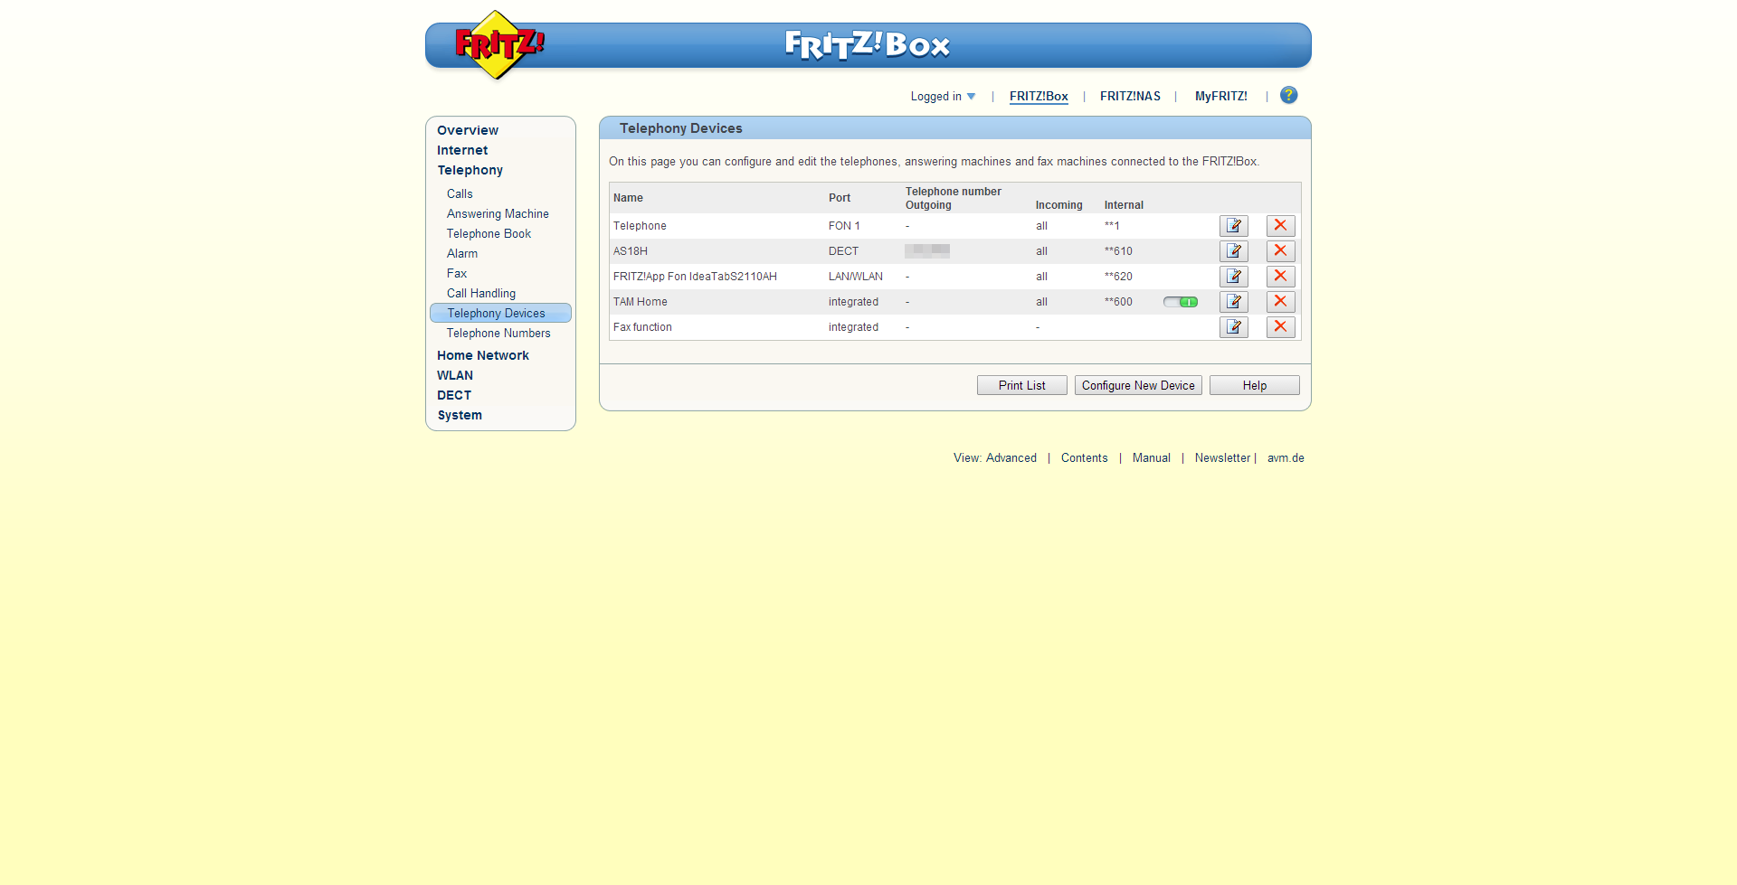The height and width of the screenshot is (885, 1737).
Task: Click the Internal column header
Action: pyautogui.click(x=1124, y=205)
